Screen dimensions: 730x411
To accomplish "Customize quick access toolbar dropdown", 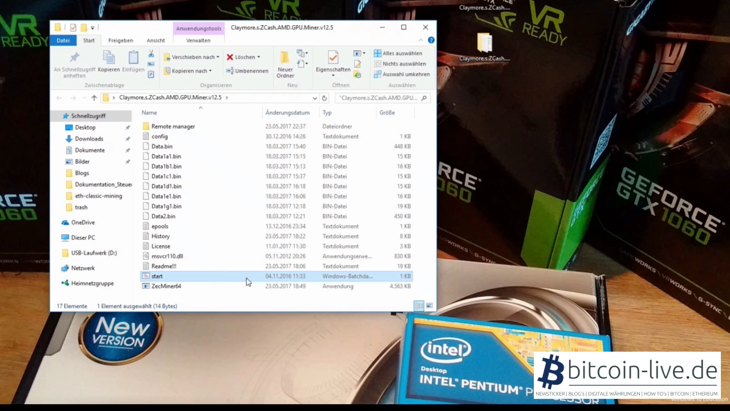I will (x=92, y=27).
